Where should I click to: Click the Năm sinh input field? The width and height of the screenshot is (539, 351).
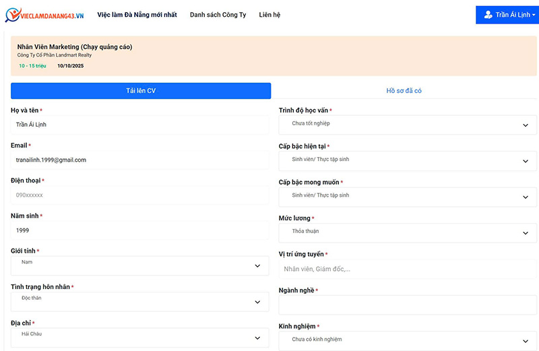coord(139,230)
